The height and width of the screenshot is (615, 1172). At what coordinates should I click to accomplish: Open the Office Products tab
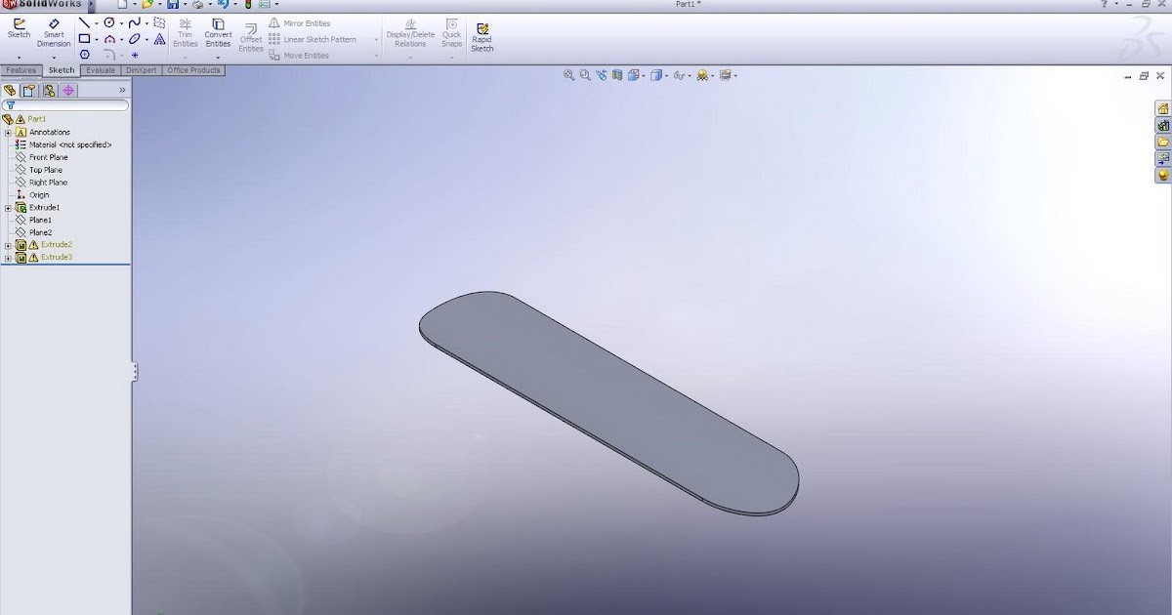(x=192, y=69)
